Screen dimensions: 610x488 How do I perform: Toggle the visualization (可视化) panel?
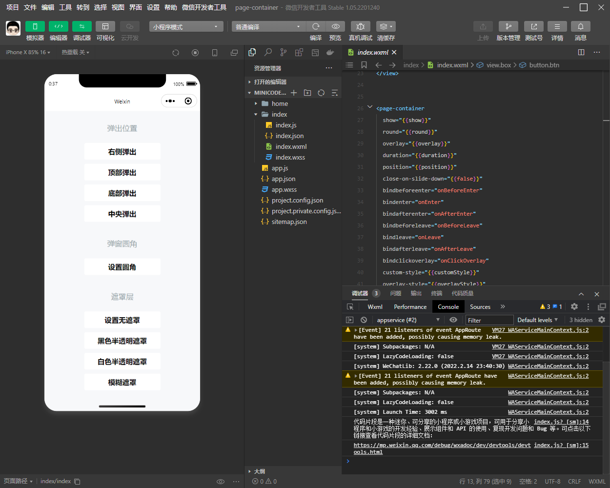point(105,26)
